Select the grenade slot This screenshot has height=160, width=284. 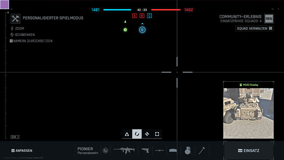pyautogui.click(x=188, y=151)
